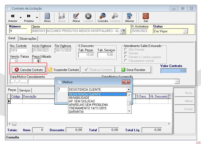
Task: Select APARELHO SEM PROBLEMA from the list
Action: [97, 105]
